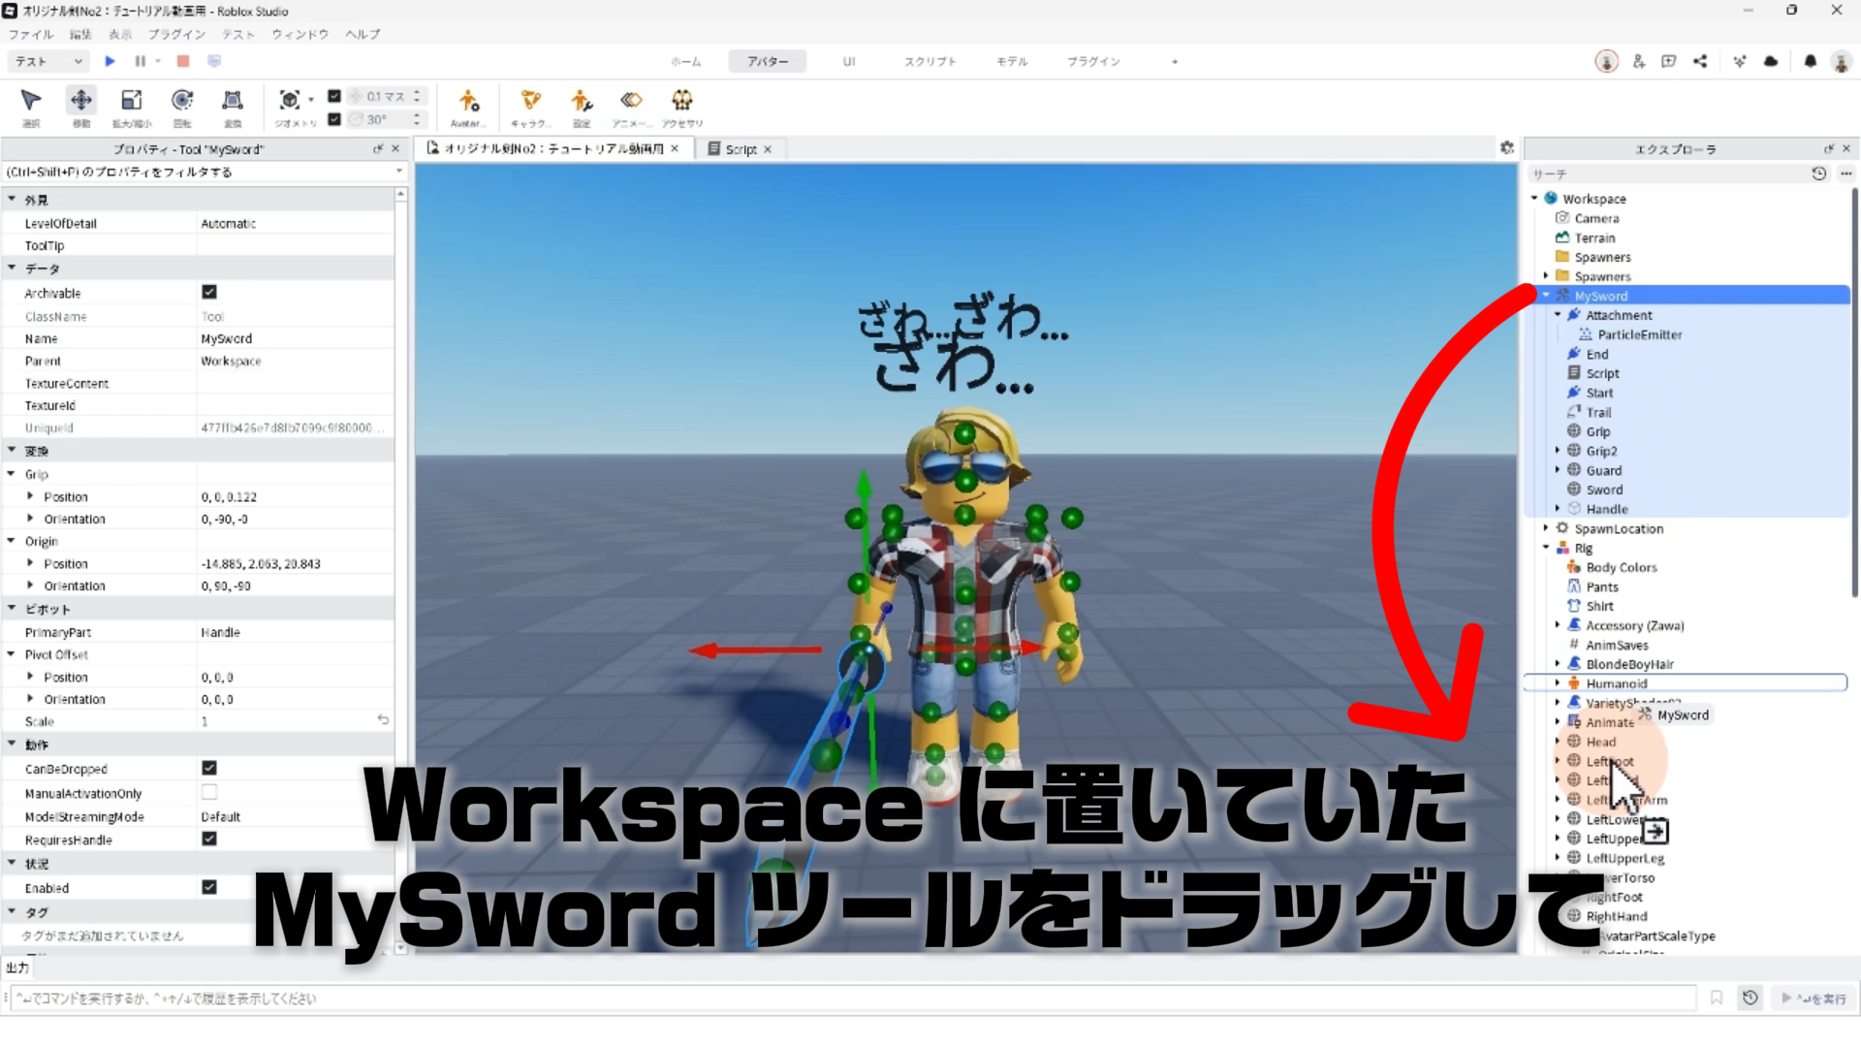This screenshot has height=1047, width=1861.
Task: Toggle the CanBeDropped checkbox
Action: (209, 768)
